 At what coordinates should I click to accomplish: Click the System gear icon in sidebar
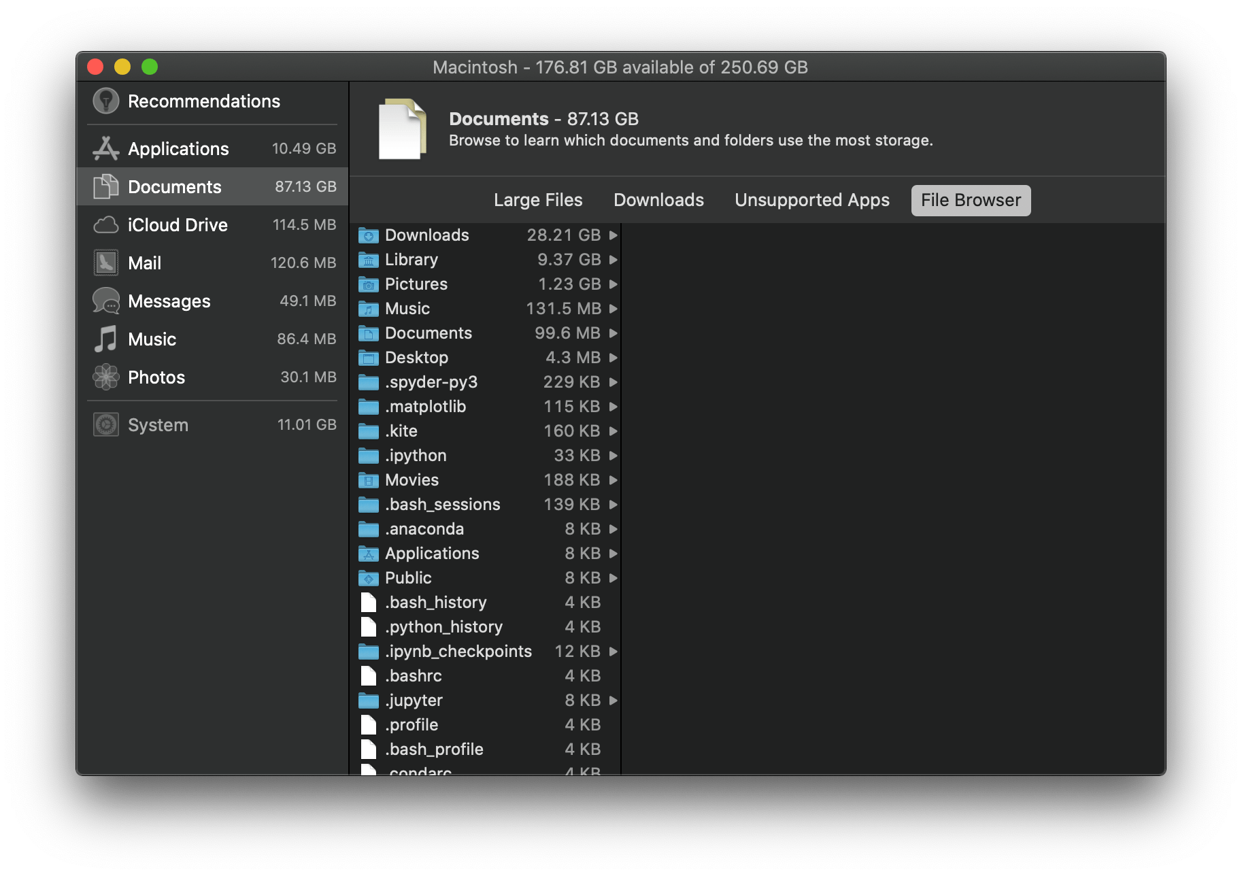coord(105,424)
